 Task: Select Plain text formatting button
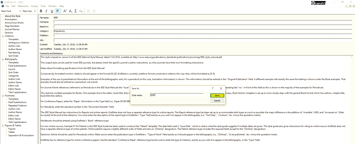(58, 11)
